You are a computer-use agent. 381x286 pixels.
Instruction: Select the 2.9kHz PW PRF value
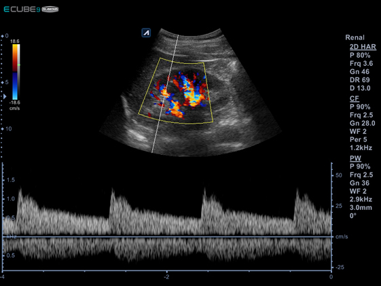click(361, 199)
